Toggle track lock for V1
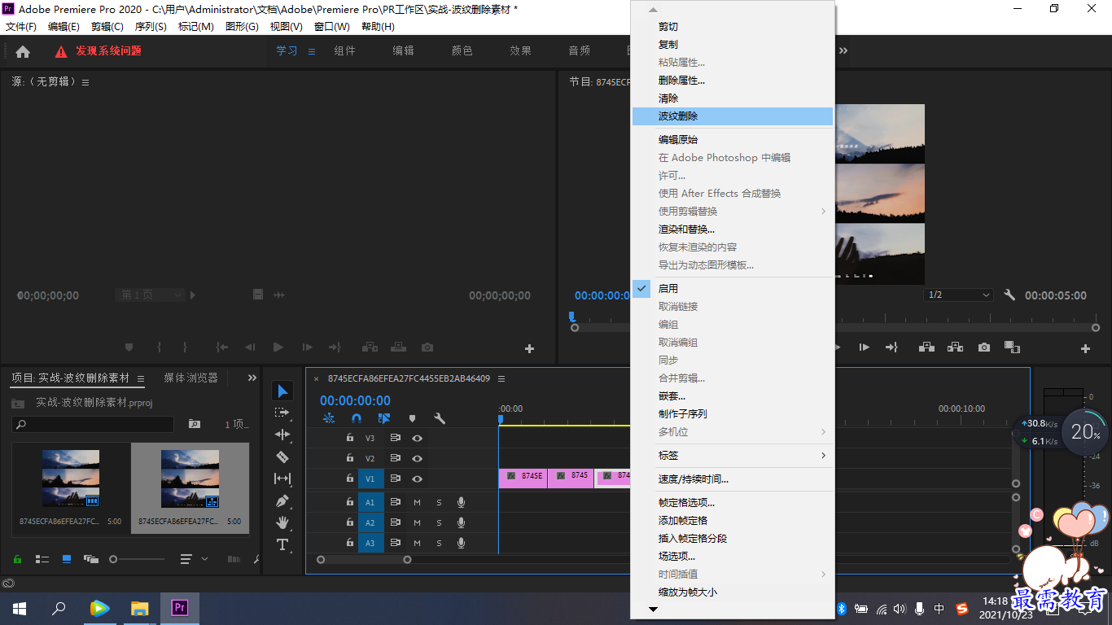The width and height of the screenshot is (1112, 625). [x=350, y=479]
